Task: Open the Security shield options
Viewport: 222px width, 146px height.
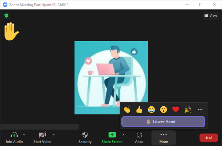Action: 85,137
